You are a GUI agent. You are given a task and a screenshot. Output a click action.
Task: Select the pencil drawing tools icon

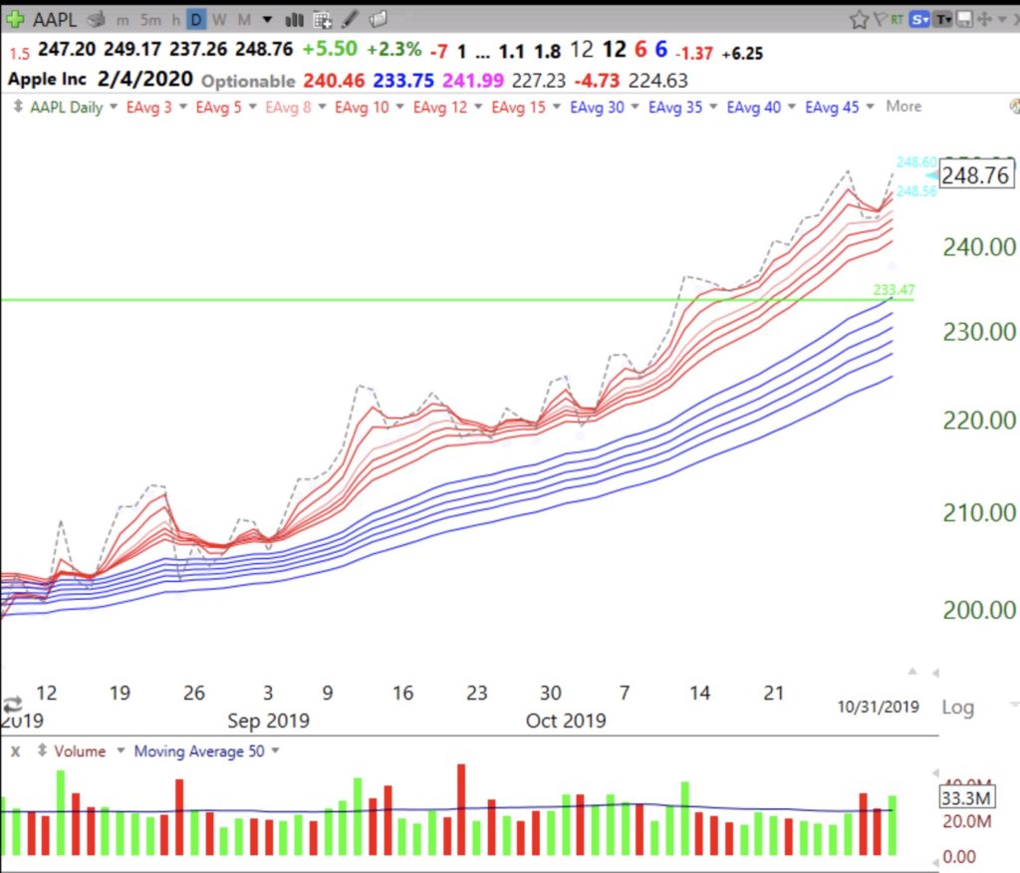350,20
